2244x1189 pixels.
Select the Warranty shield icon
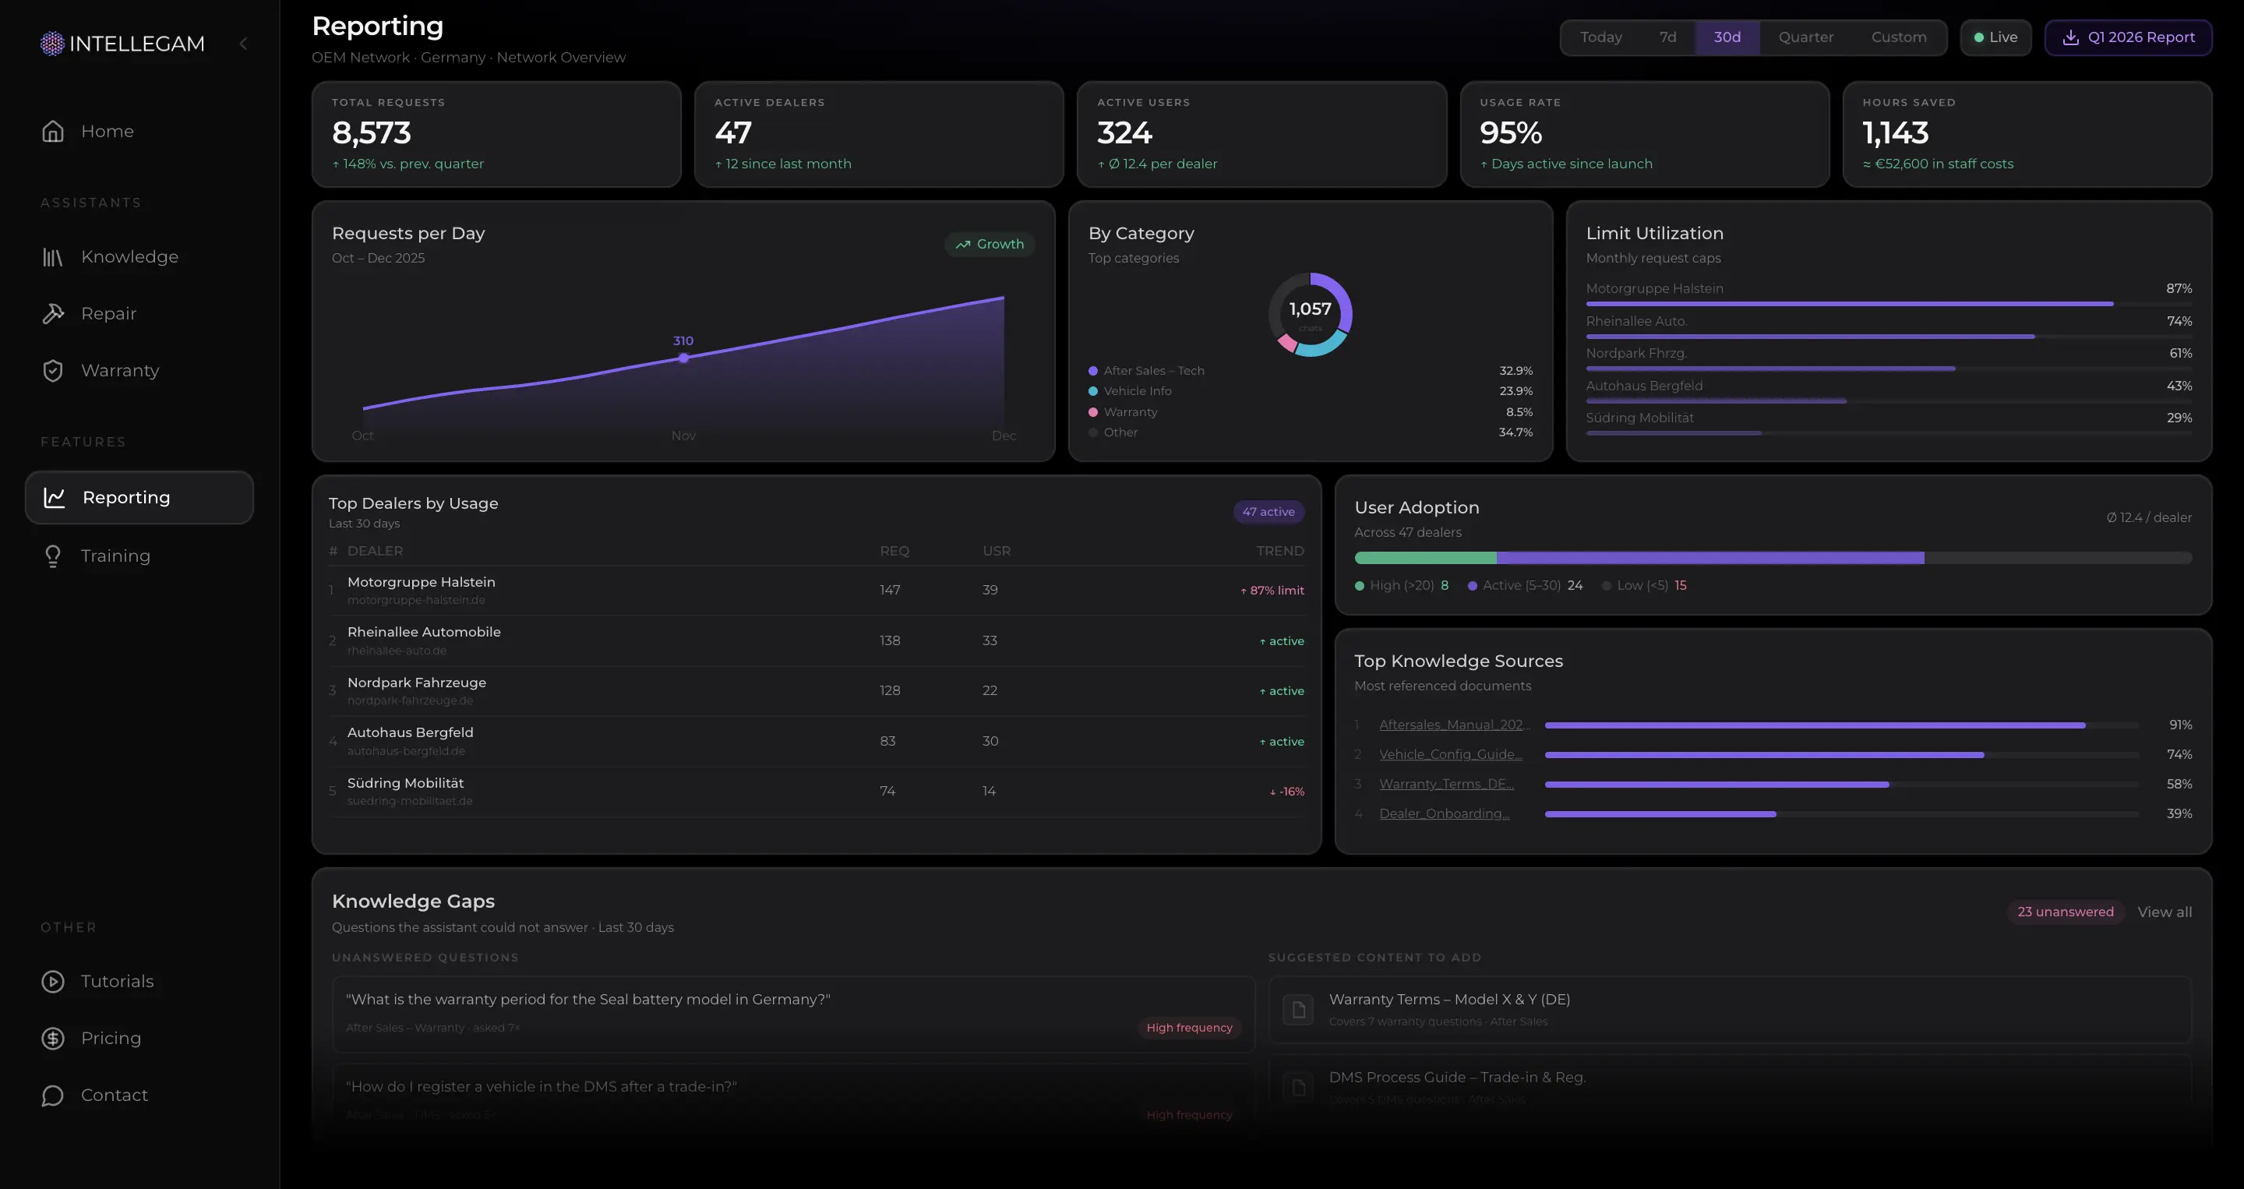tap(53, 370)
